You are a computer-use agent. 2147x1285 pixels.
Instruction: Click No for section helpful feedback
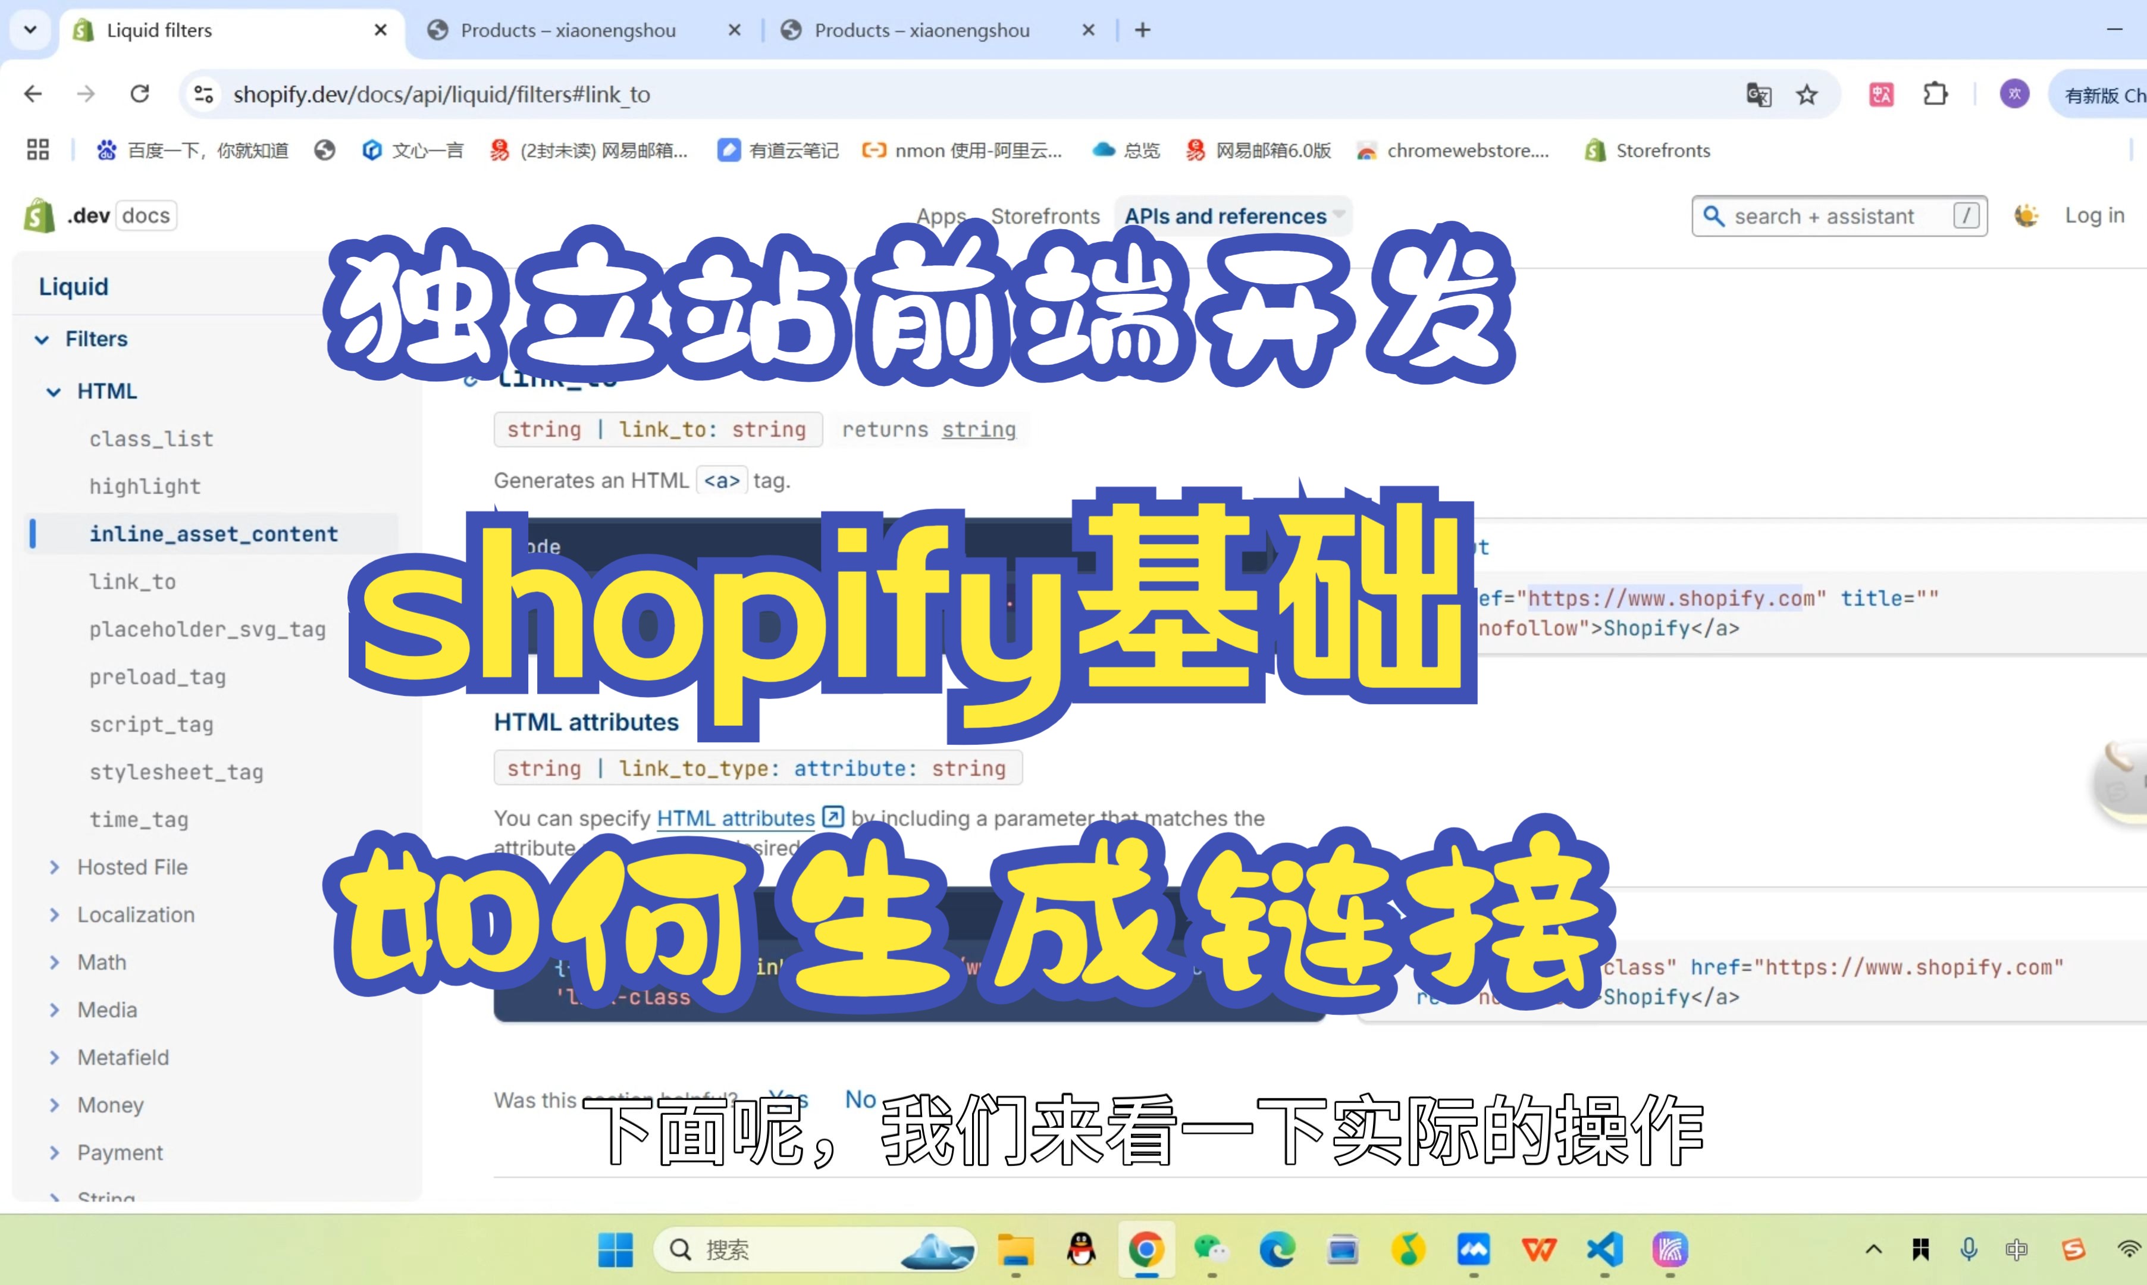pyautogui.click(x=861, y=1099)
